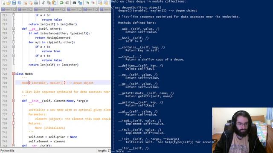The image size is (273, 153).
Task: Click the Zoom In magnifier icon
Action: pos(87,3)
